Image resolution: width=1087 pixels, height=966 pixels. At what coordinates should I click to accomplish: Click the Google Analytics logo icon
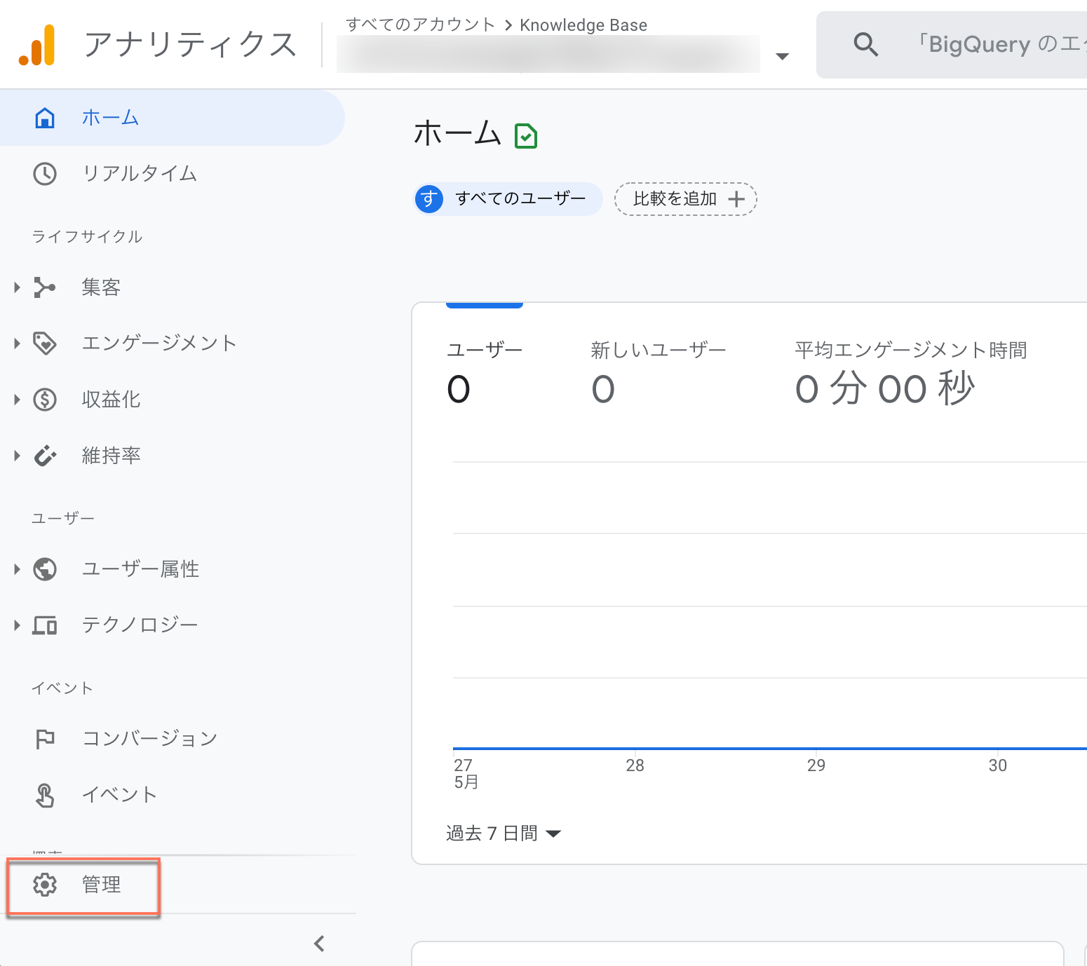(37, 45)
